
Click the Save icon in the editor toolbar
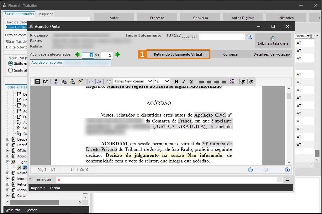pos(38,82)
